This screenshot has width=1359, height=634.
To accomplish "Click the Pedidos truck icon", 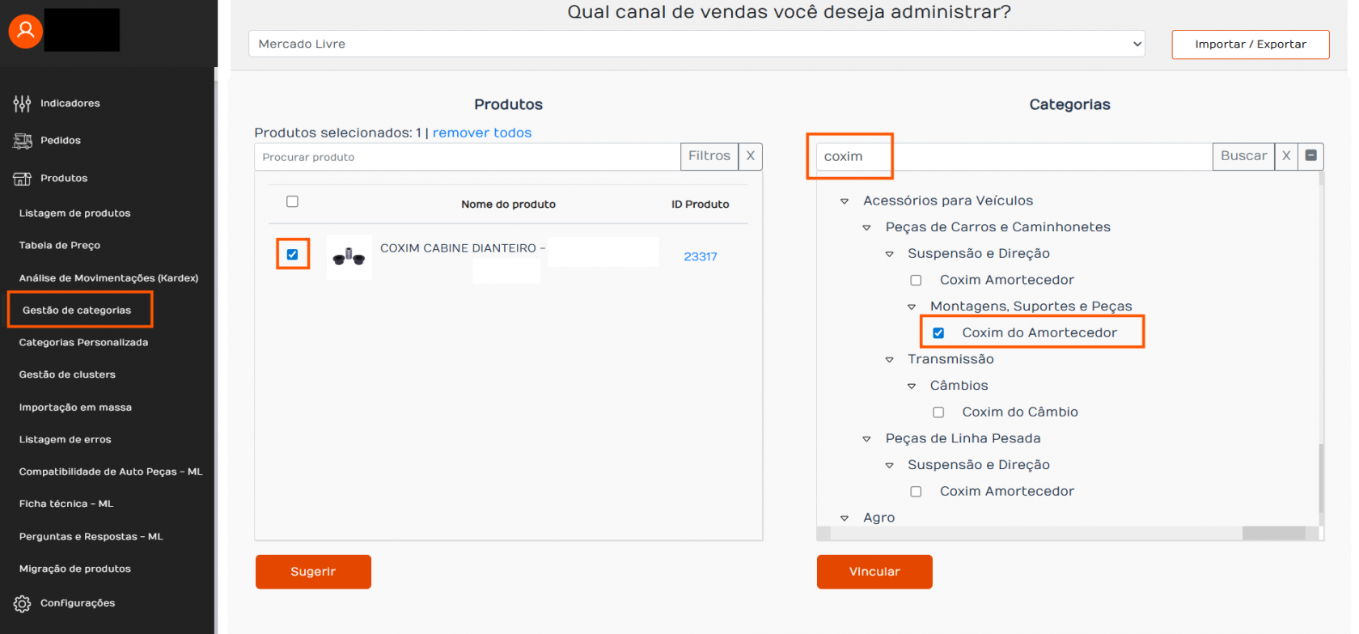I will 22,141.
